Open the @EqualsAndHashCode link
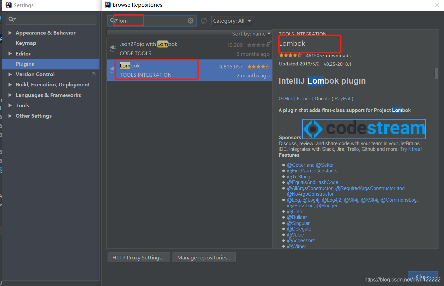This screenshot has width=444, height=286. pyautogui.click(x=313, y=182)
